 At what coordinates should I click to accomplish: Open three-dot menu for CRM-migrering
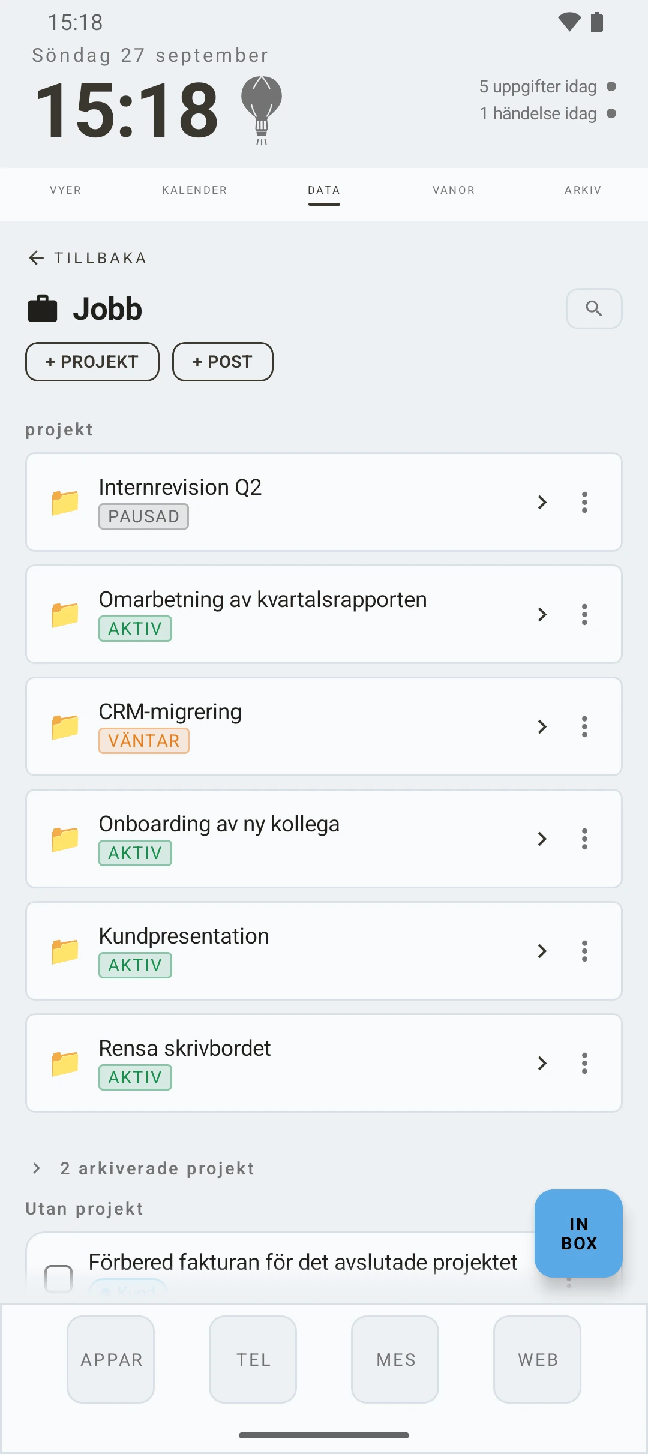(584, 726)
